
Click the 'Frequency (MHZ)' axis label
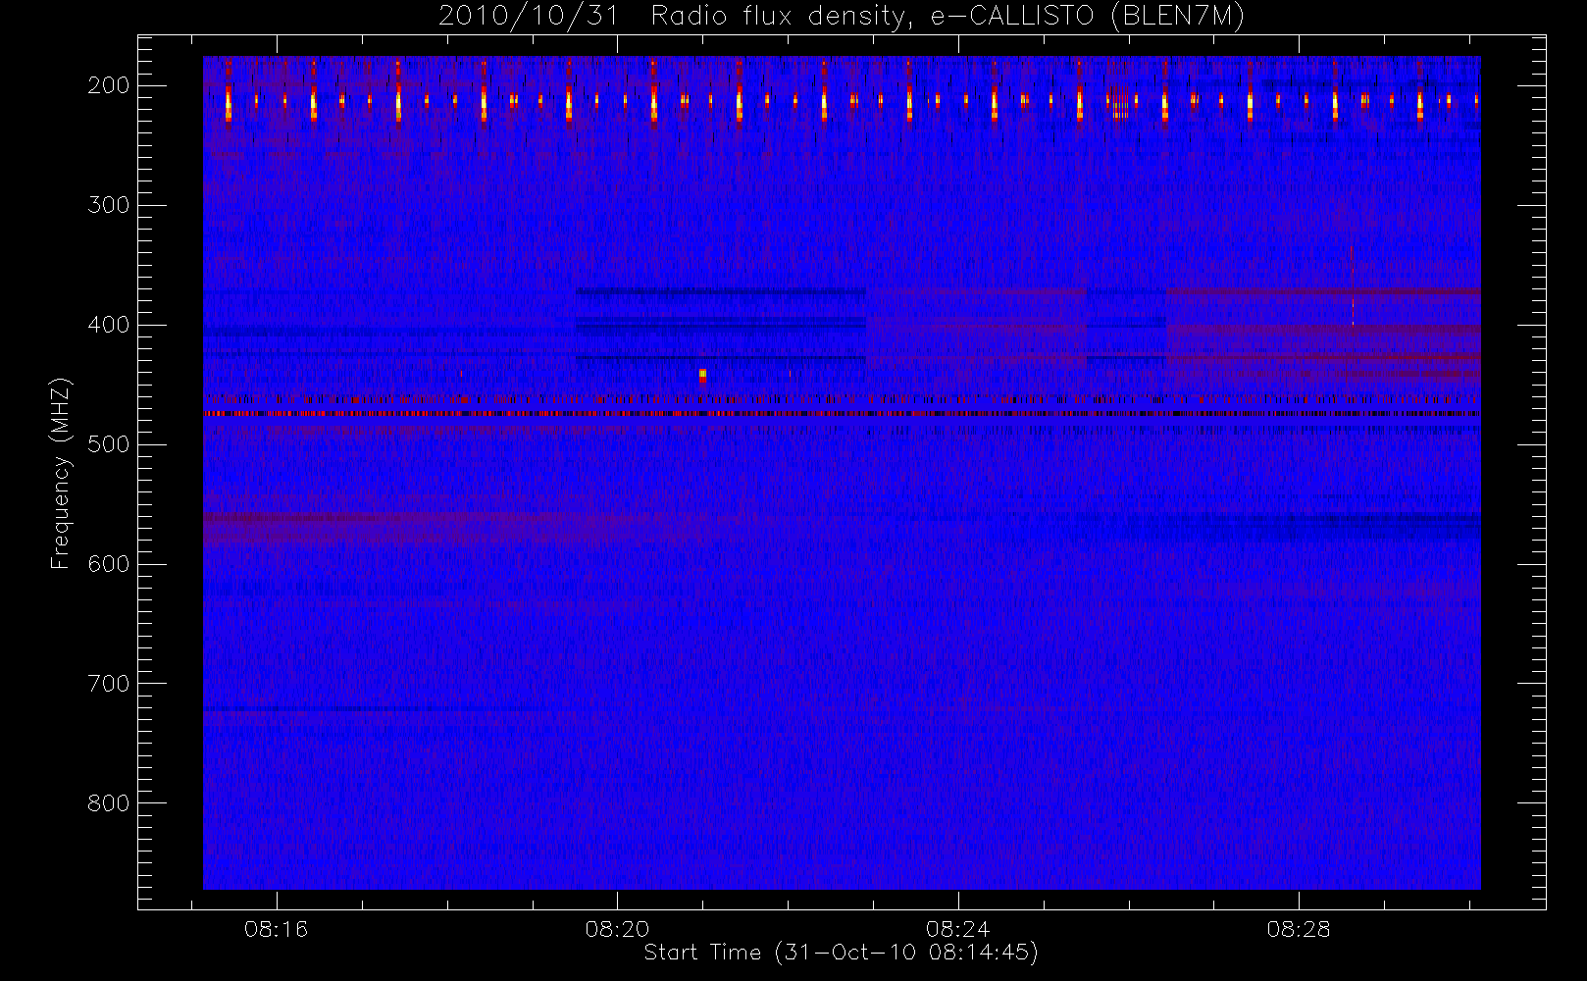[61, 473]
